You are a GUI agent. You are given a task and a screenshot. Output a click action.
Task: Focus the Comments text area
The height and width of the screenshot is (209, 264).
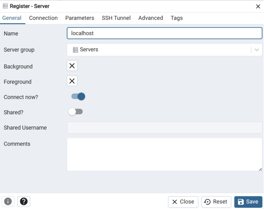coord(164,154)
